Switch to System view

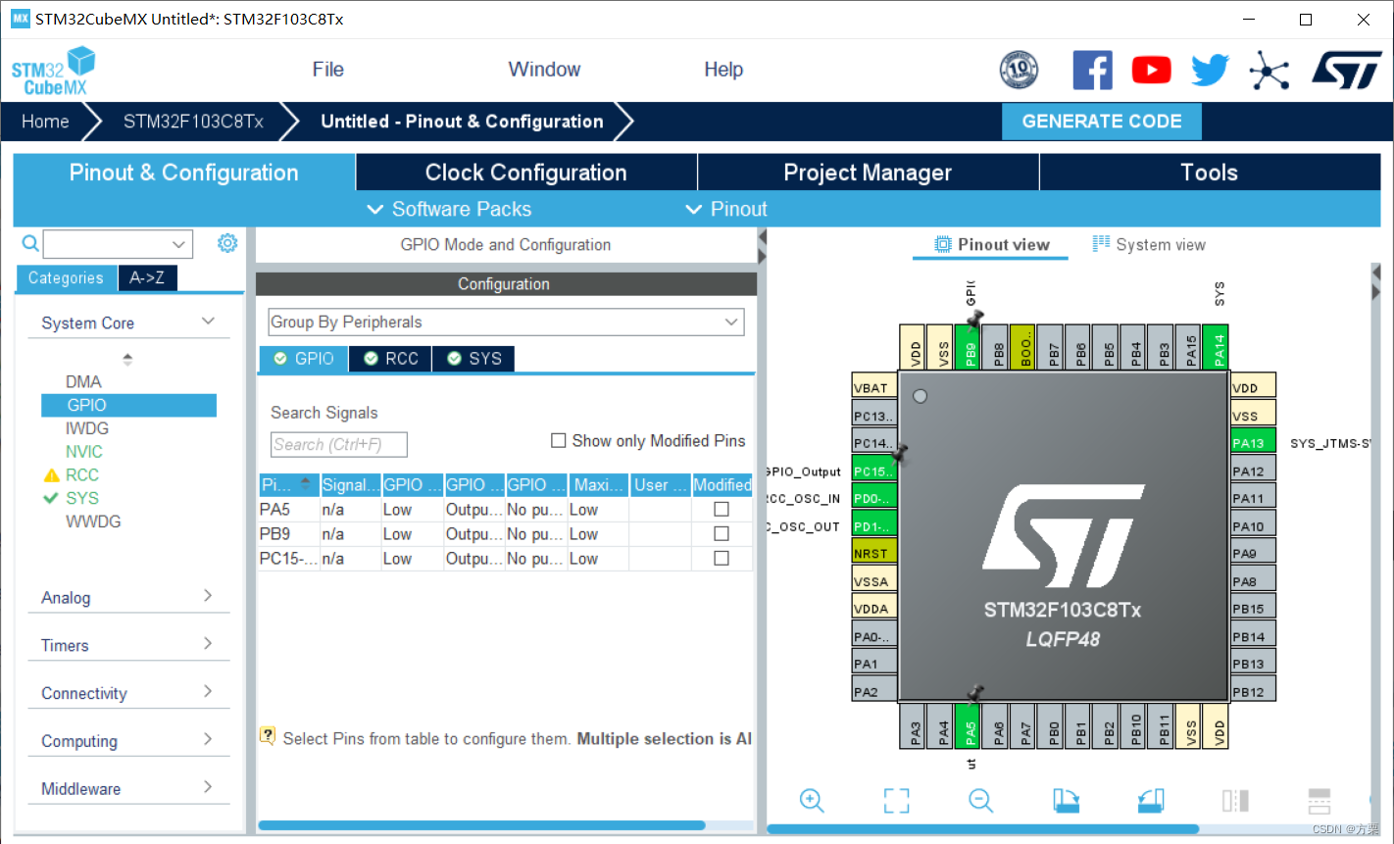pyautogui.click(x=1149, y=245)
